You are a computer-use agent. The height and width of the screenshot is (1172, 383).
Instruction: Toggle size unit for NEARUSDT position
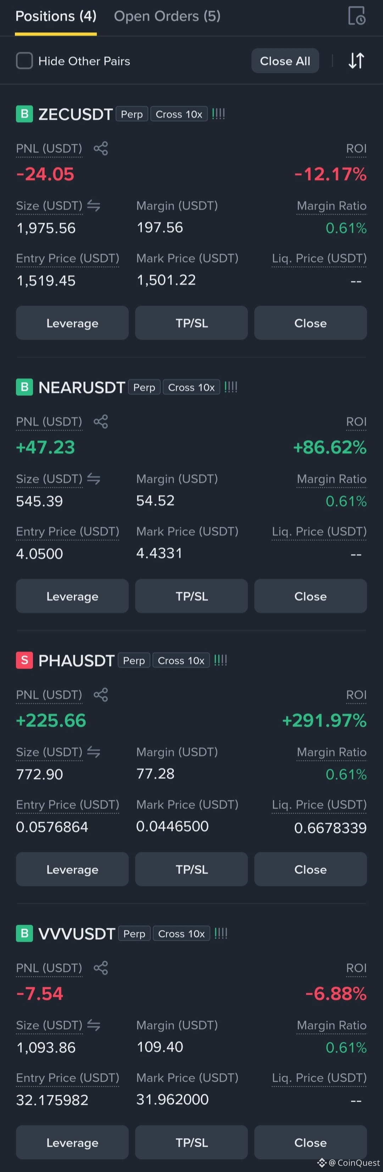point(94,479)
